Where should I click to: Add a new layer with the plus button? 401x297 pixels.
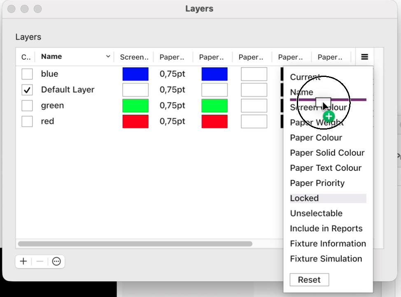coord(23,261)
